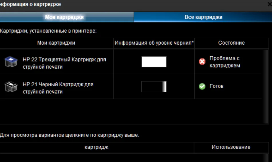Viewport: 272px width, 162px height.
Task: Close the cartridge information window
Action: [270, 4]
